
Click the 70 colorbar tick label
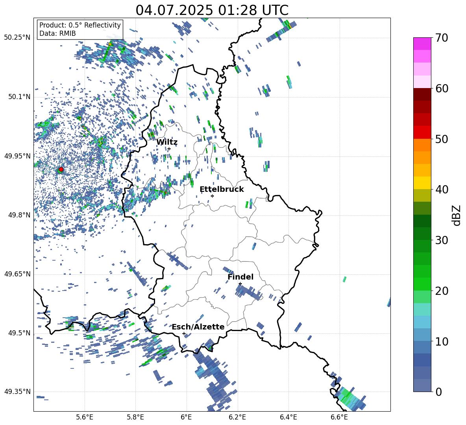coord(442,38)
